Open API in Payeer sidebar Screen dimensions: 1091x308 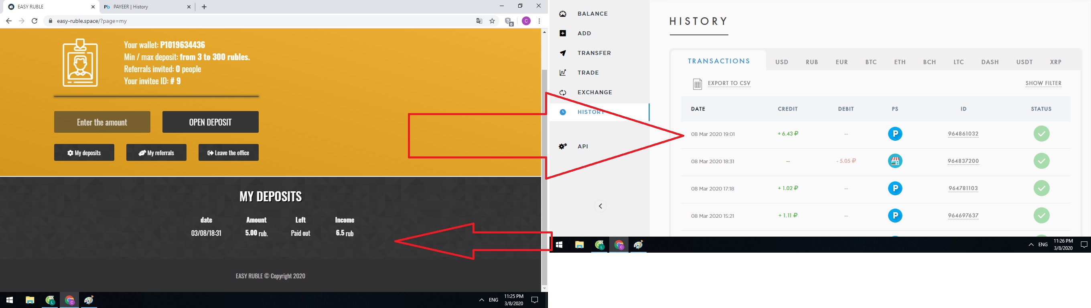tap(583, 146)
